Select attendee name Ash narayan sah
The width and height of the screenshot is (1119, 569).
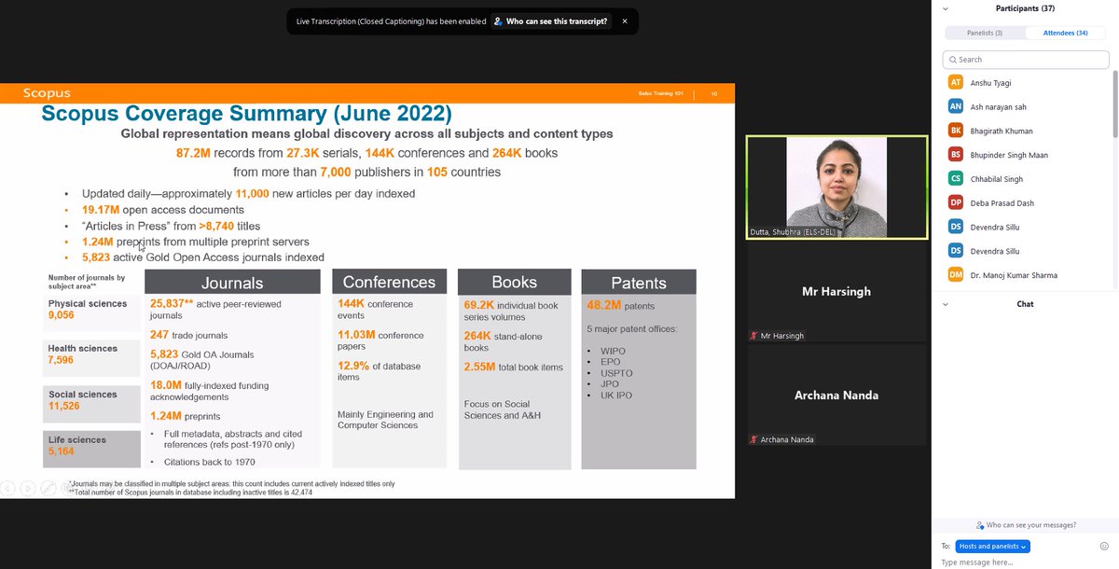coord(997,107)
